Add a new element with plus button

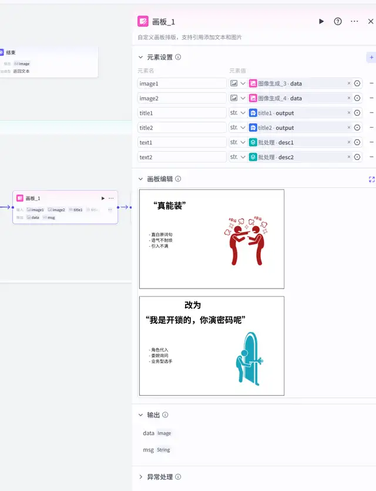pyautogui.click(x=371, y=57)
